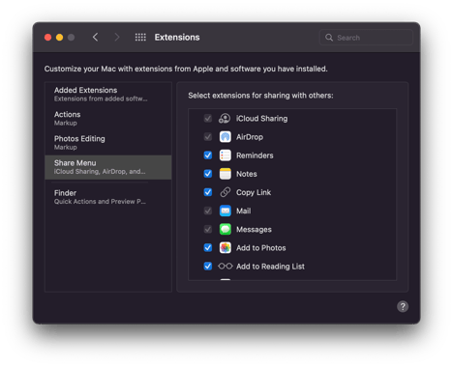Select the Photos Editing category
Screen dimensions: 453x367
click(x=108, y=143)
